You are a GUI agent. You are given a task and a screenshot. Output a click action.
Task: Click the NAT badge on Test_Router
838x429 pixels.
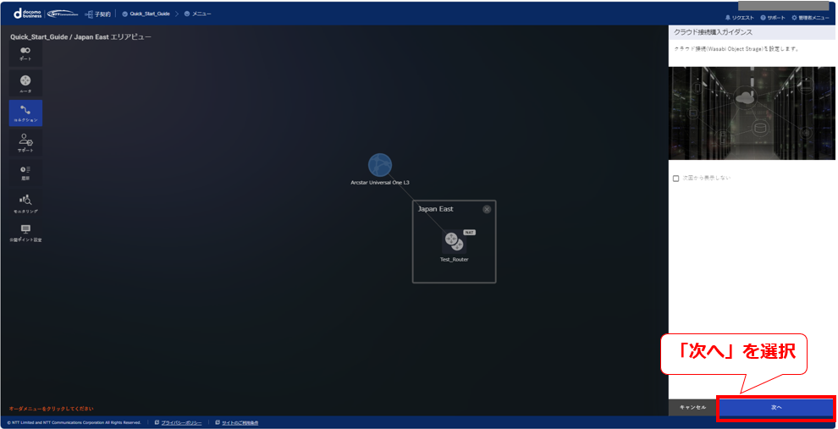[469, 233]
